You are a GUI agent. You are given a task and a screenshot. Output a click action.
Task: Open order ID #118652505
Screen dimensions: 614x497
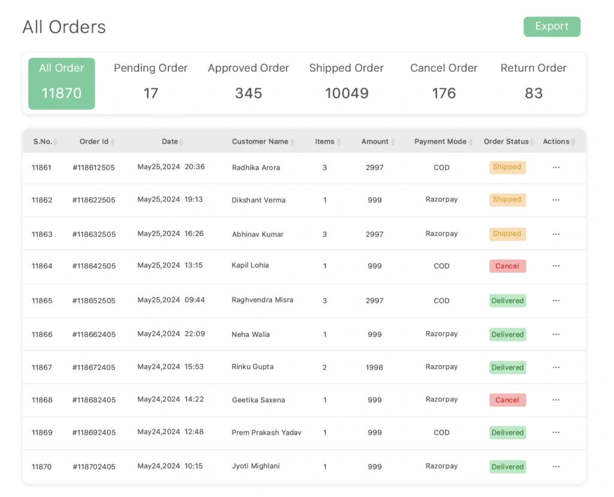click(94, 301)
